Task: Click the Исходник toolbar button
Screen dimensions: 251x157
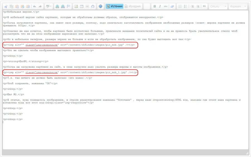Action: coord(133,6)
